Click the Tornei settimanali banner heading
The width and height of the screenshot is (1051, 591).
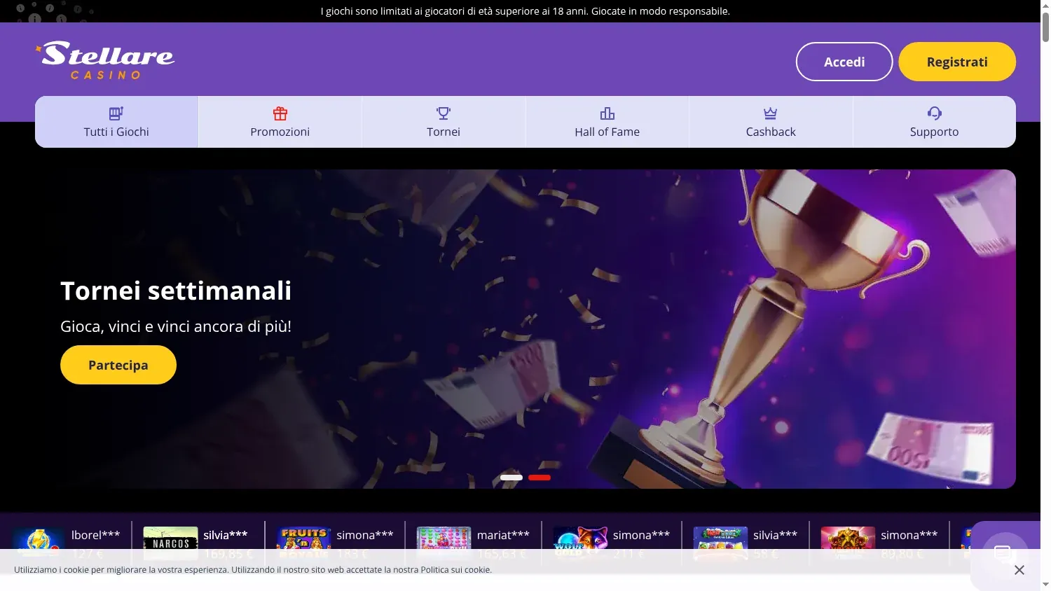point(176,291)
